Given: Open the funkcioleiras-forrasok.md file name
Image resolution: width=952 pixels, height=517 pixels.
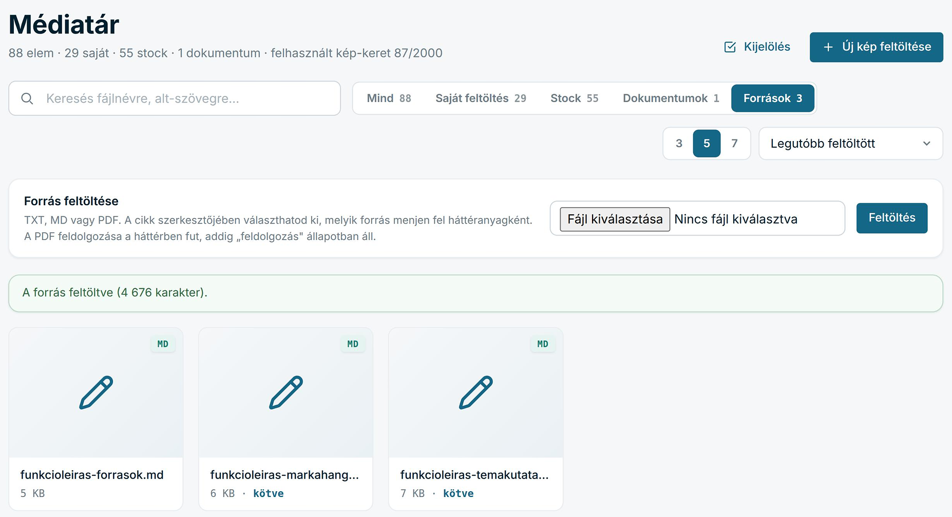Looking at the screenshot, I should point(92,475).
